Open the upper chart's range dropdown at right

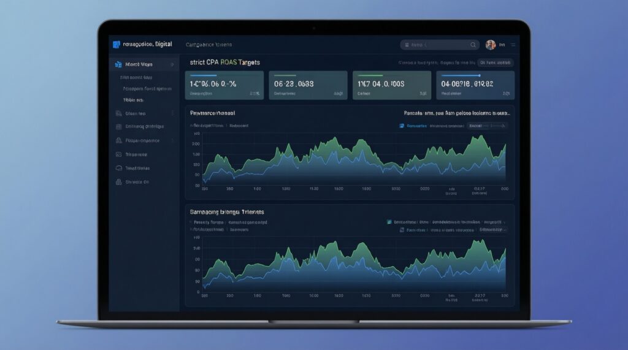(487, 126)
